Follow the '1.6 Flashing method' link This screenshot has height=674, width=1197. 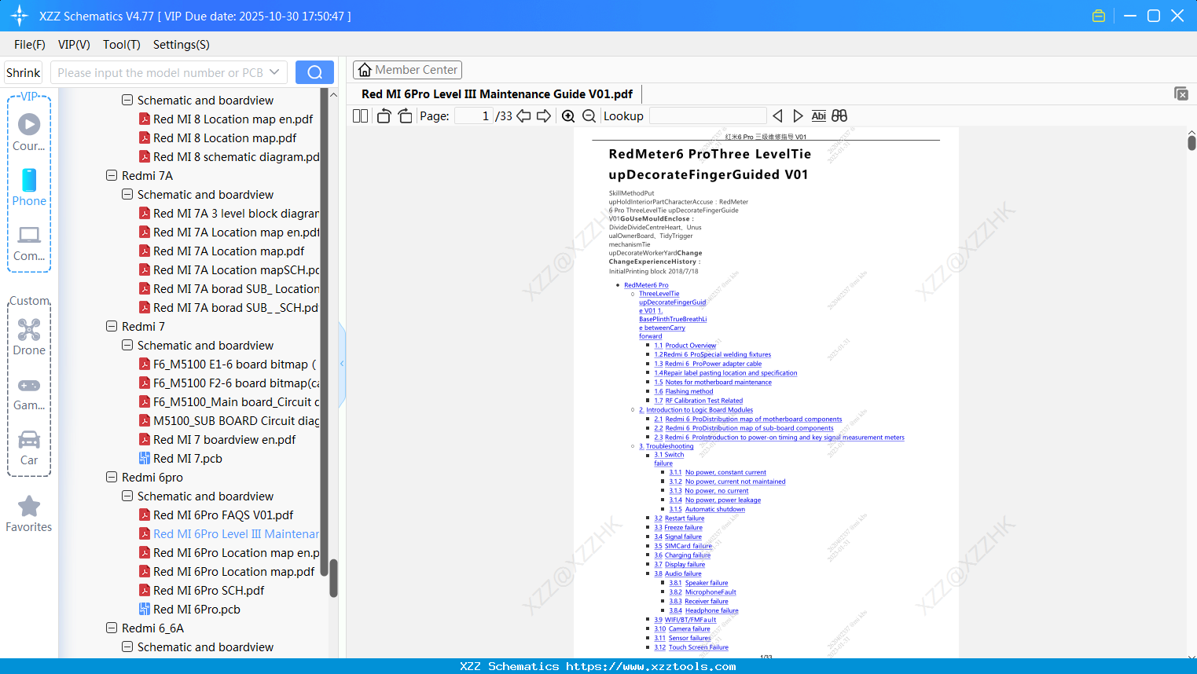pyautogui.click(x=684, y=391)
